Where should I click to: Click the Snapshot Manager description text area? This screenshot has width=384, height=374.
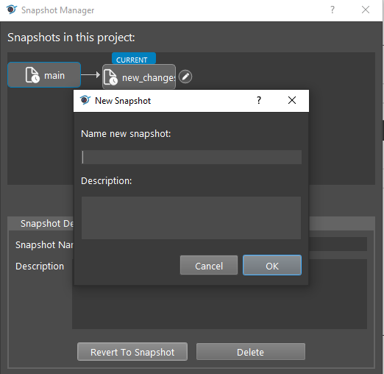(x=219, y=294)
